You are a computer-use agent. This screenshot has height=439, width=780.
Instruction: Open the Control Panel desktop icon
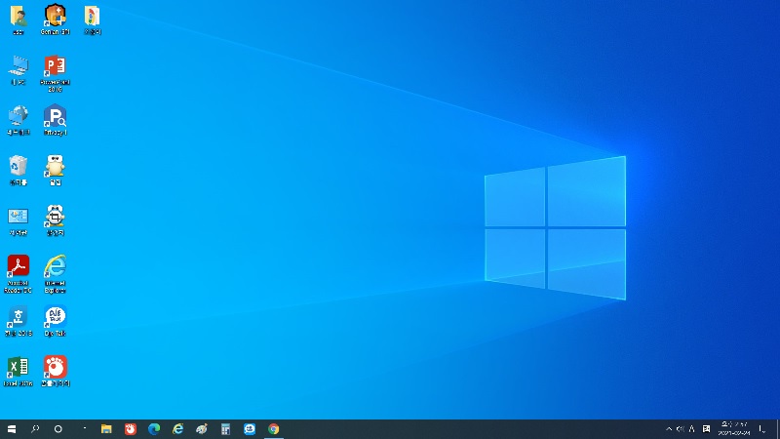coord(19,221)
